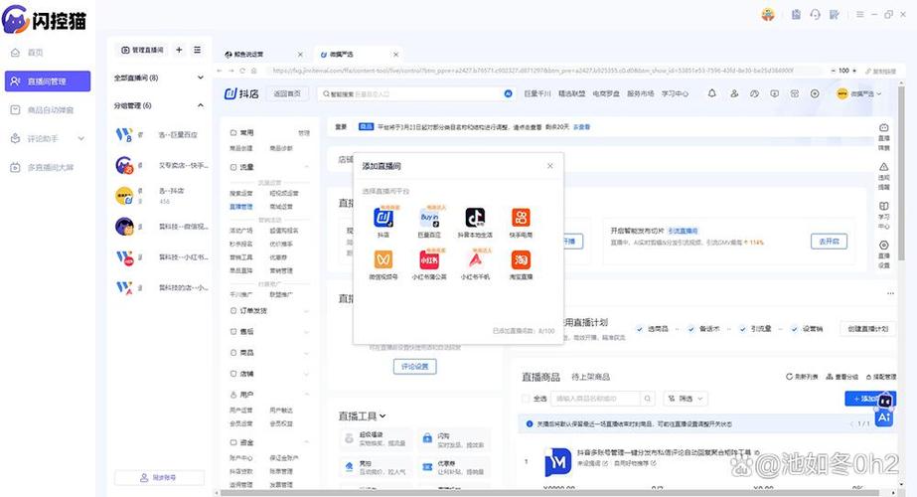Screen dimensions: 917x497
Task: Tick the 全选 checkbox
Action: coord(526,399)
